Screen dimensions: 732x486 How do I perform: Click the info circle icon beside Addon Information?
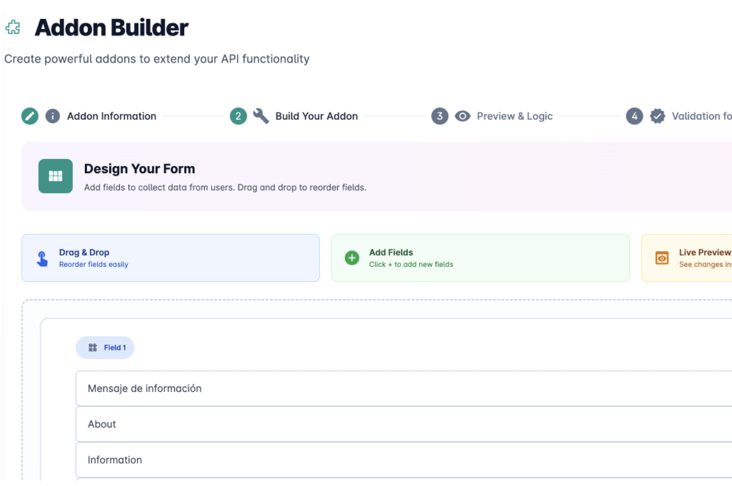[x=52, y=116]
